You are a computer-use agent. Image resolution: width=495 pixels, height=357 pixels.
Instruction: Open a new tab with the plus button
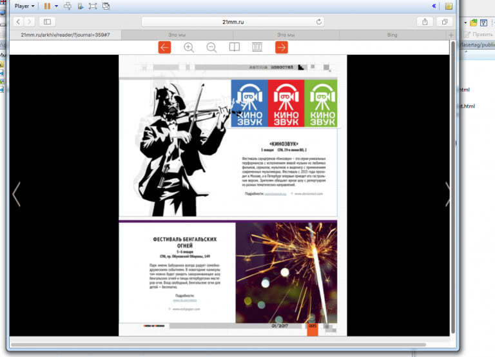[x=451, y=35]
